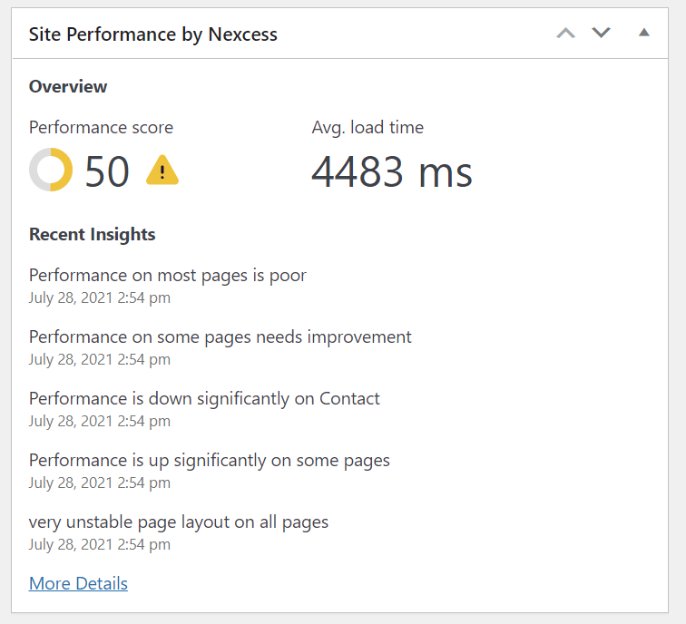The image size is (686, 624).
Task: Click the move-down chevron in widget header
Action: (x=601, y=34)
